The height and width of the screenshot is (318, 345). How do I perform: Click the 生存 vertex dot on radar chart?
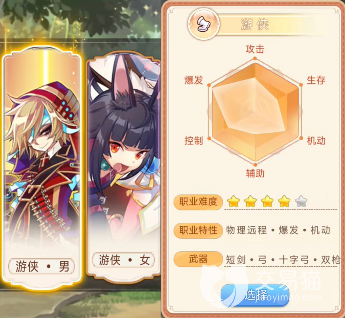pos(301,85)
